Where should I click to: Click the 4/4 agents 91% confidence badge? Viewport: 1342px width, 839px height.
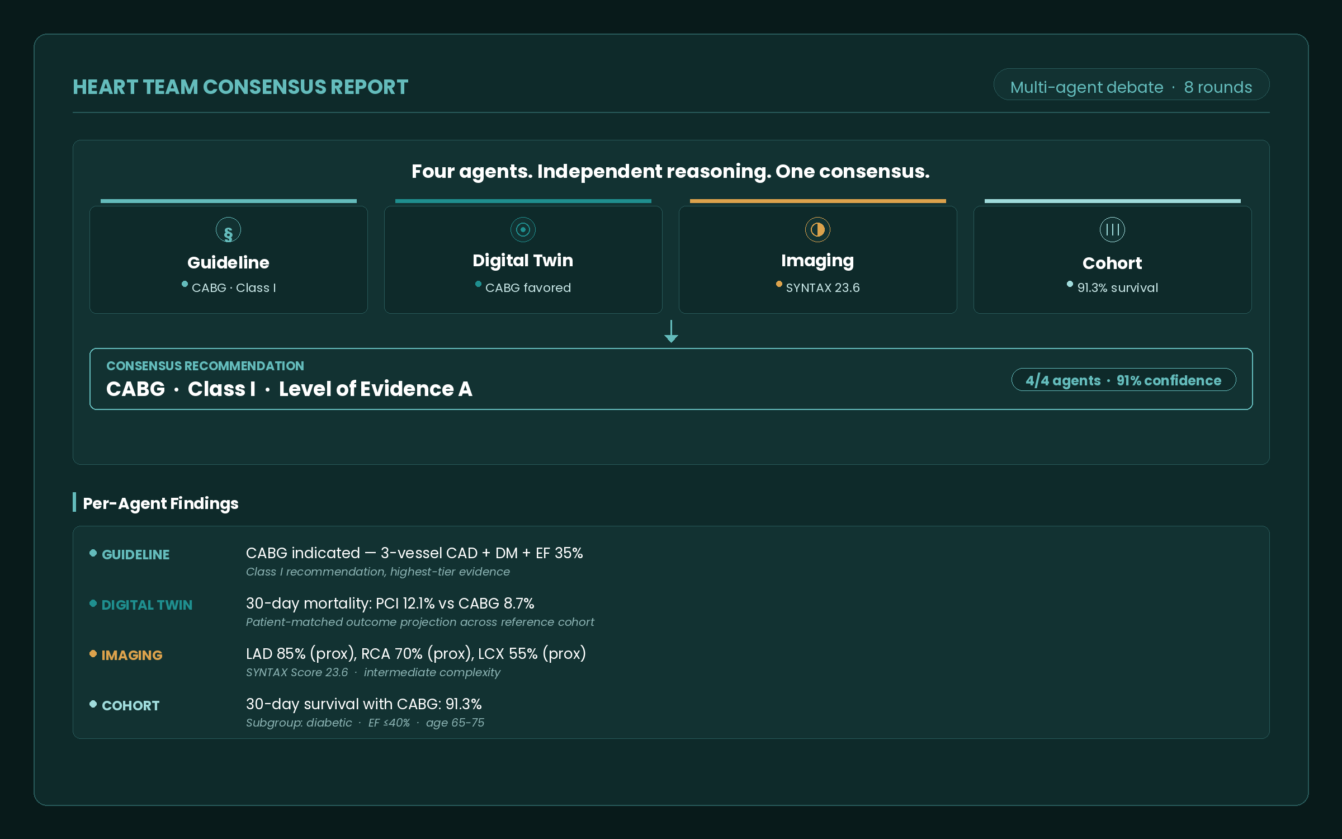pyautogui.click(x=1123, y=380)
